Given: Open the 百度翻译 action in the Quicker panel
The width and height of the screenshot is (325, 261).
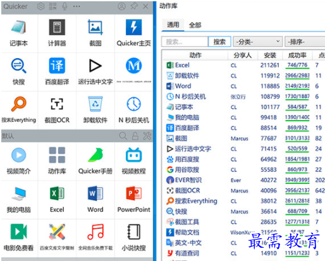Looking at the screenshot, I should point(57,71).
